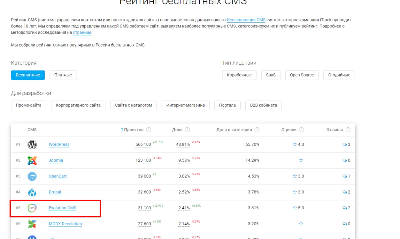Image resolution: width=400 pixels, height=239 pixels.
Task: Click the OpenCart cart logo icon
Action: pyautogui.click(x=32, y=176)
